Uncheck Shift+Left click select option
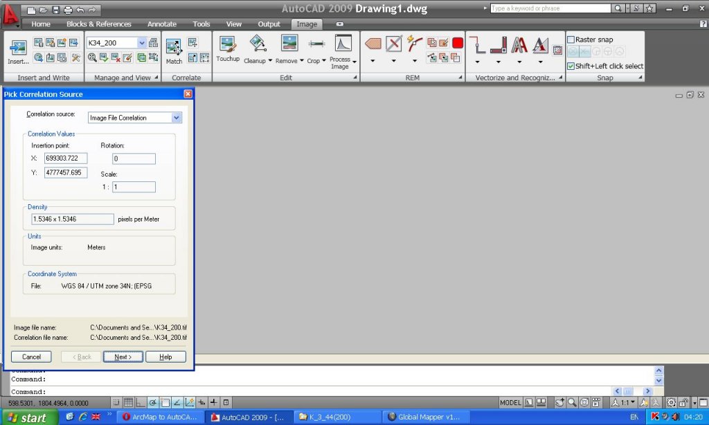Image resolution: width=709 pixels, height=425 pixels. tap(571, 66)
